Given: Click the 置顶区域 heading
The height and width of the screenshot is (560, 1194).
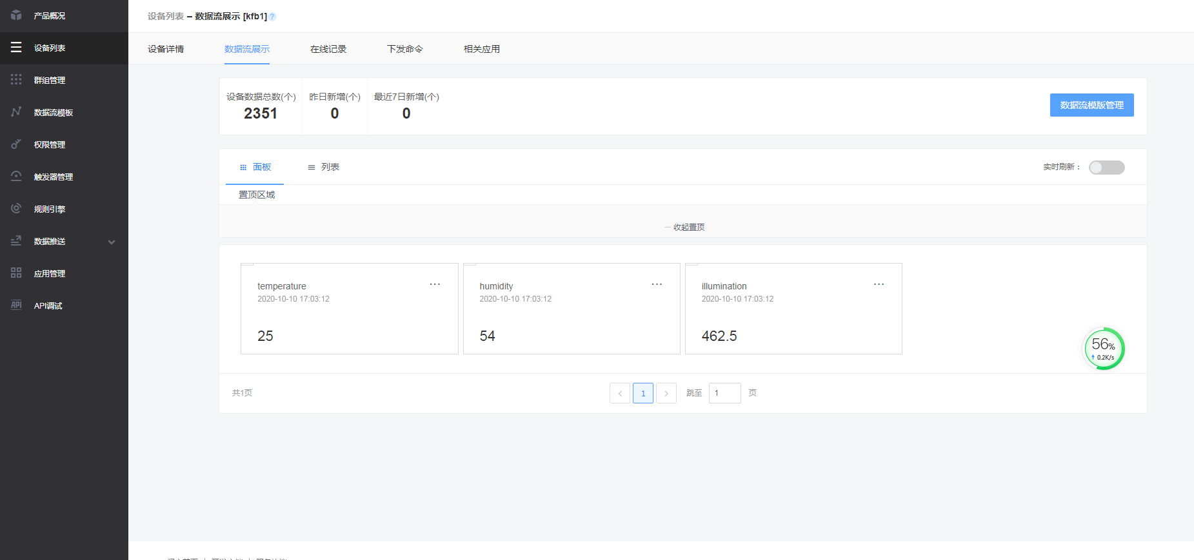Looking at the screenshot, I should pos(257,195).
